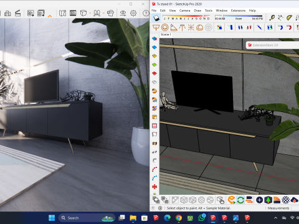
Task: Open the Tools menu
Action: pos(209,11)
